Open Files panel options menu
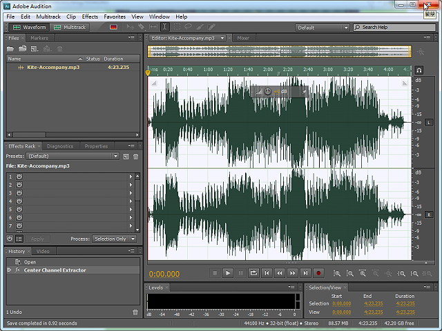The width and height of the screenshot is (442, 331). pos(131,37)
